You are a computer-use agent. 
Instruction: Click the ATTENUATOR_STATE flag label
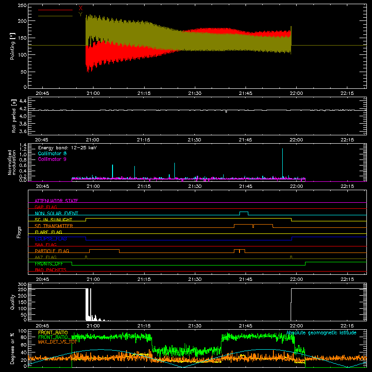[56, 201]
